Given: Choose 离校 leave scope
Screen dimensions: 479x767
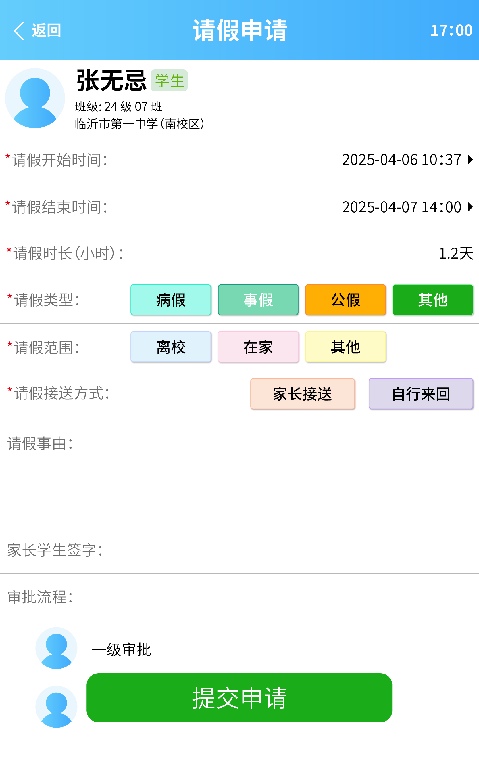Looking at the screenshot, I should tap(171, 347).
